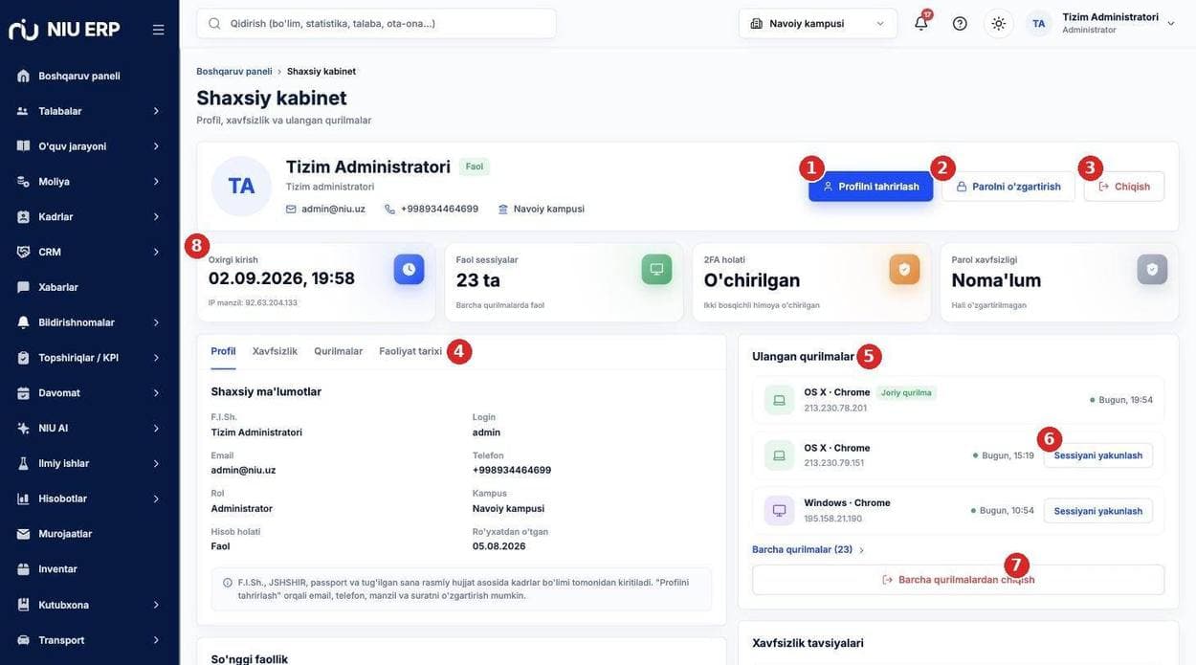The image size is (1196, 665).
Task: Expand the CRM sidebar menu
Action: (x=90, y=252)
